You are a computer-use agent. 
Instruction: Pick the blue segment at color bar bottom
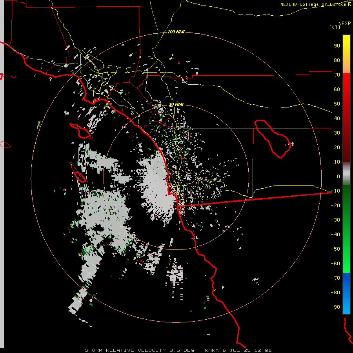(346, 293)
